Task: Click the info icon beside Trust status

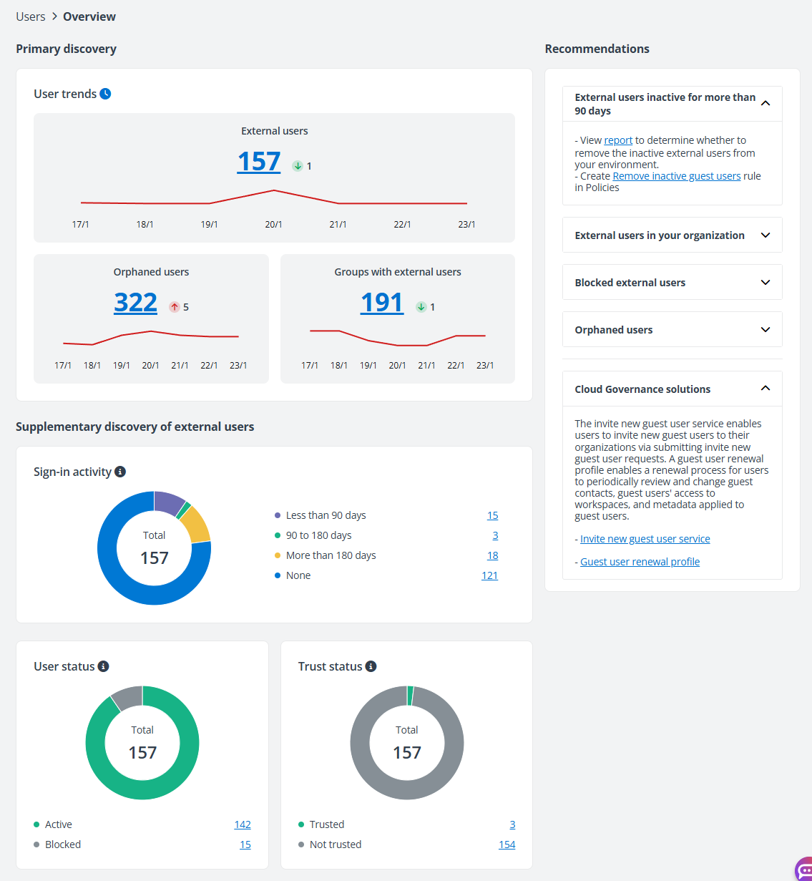Action: coord(371,666)
